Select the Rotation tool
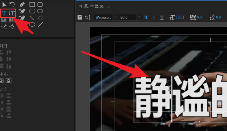The image size is (227, 131). pos(12,5)
